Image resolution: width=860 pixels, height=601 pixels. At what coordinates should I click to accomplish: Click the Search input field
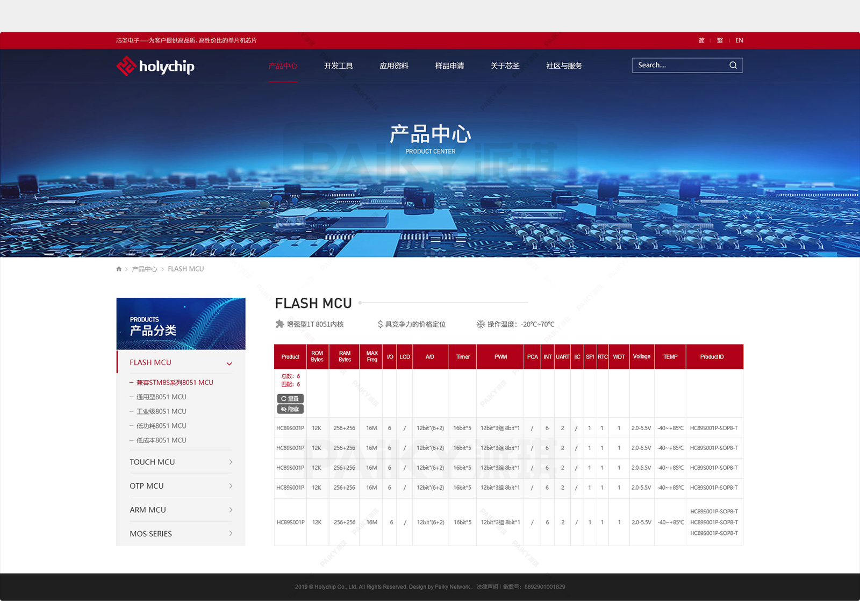[679, 65]
